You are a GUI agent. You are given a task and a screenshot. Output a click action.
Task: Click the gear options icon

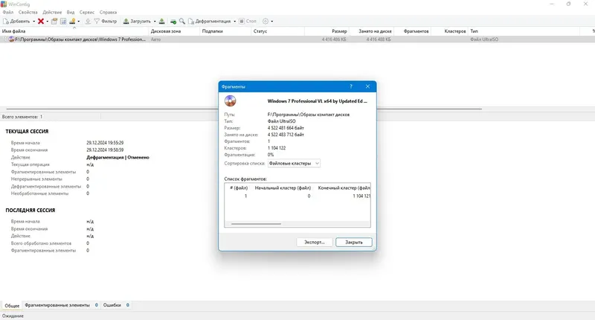pos(266,22)
